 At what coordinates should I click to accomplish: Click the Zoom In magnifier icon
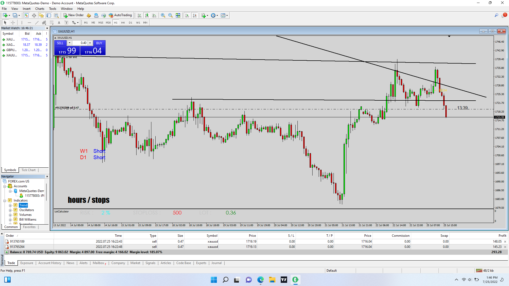coord(163,15)
